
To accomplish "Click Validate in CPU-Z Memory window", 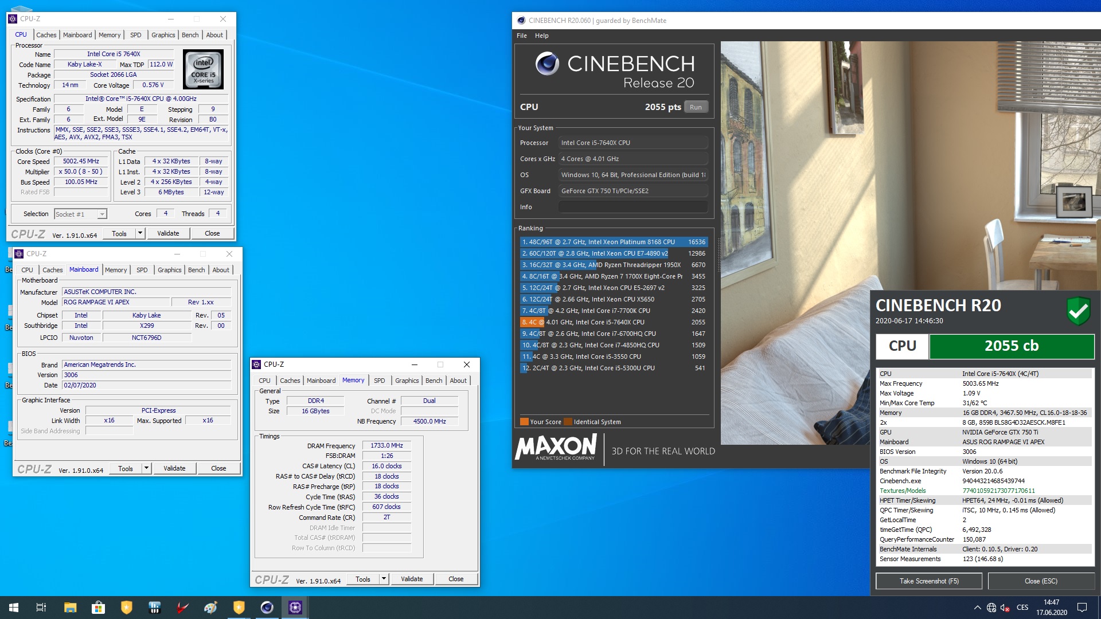I will pyautogui.click(x=412, y=579).
